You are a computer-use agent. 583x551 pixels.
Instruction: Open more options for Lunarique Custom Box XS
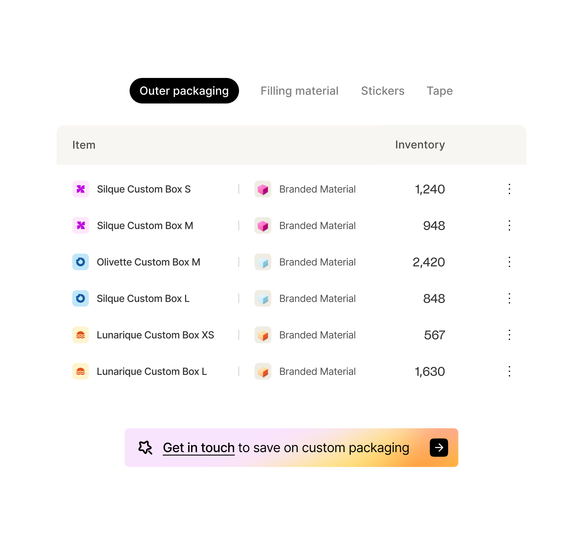pyautogui.click(x=509, y=335)
